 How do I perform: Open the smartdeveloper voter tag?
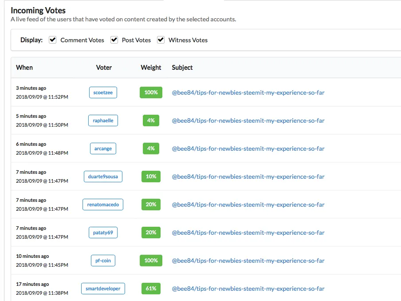103,289
